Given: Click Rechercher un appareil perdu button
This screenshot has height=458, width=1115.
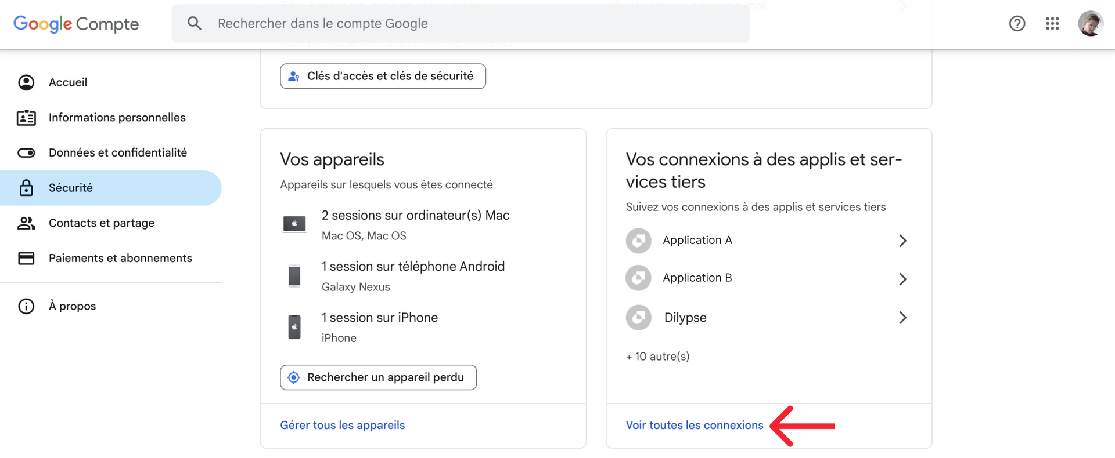Looking at the screenshot, I should click(x=378, y=377).
